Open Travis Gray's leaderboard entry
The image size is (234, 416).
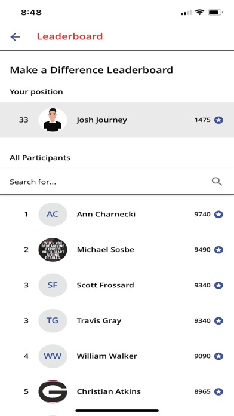pos(117,321)
